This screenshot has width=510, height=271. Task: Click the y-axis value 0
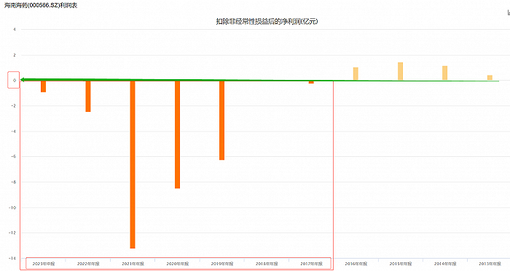click(15, 81)
